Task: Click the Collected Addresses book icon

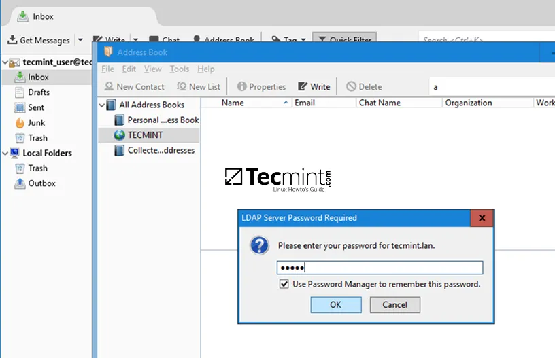Action: coord(120,150)
